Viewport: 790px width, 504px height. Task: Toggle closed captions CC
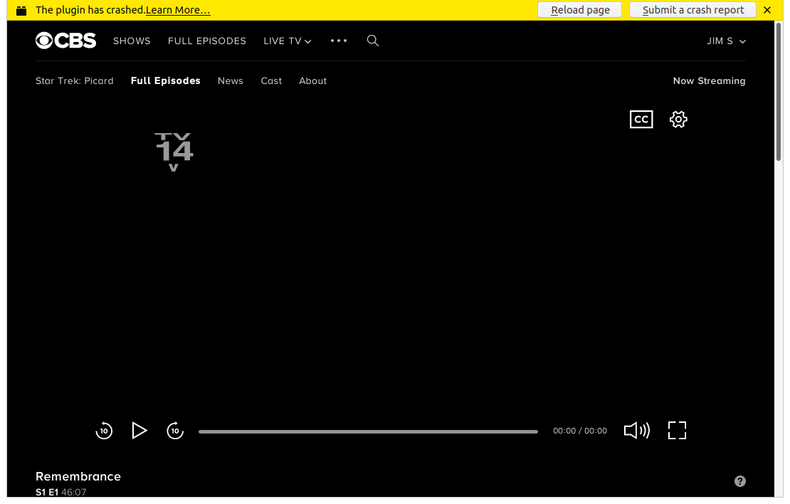pos(641,120)
